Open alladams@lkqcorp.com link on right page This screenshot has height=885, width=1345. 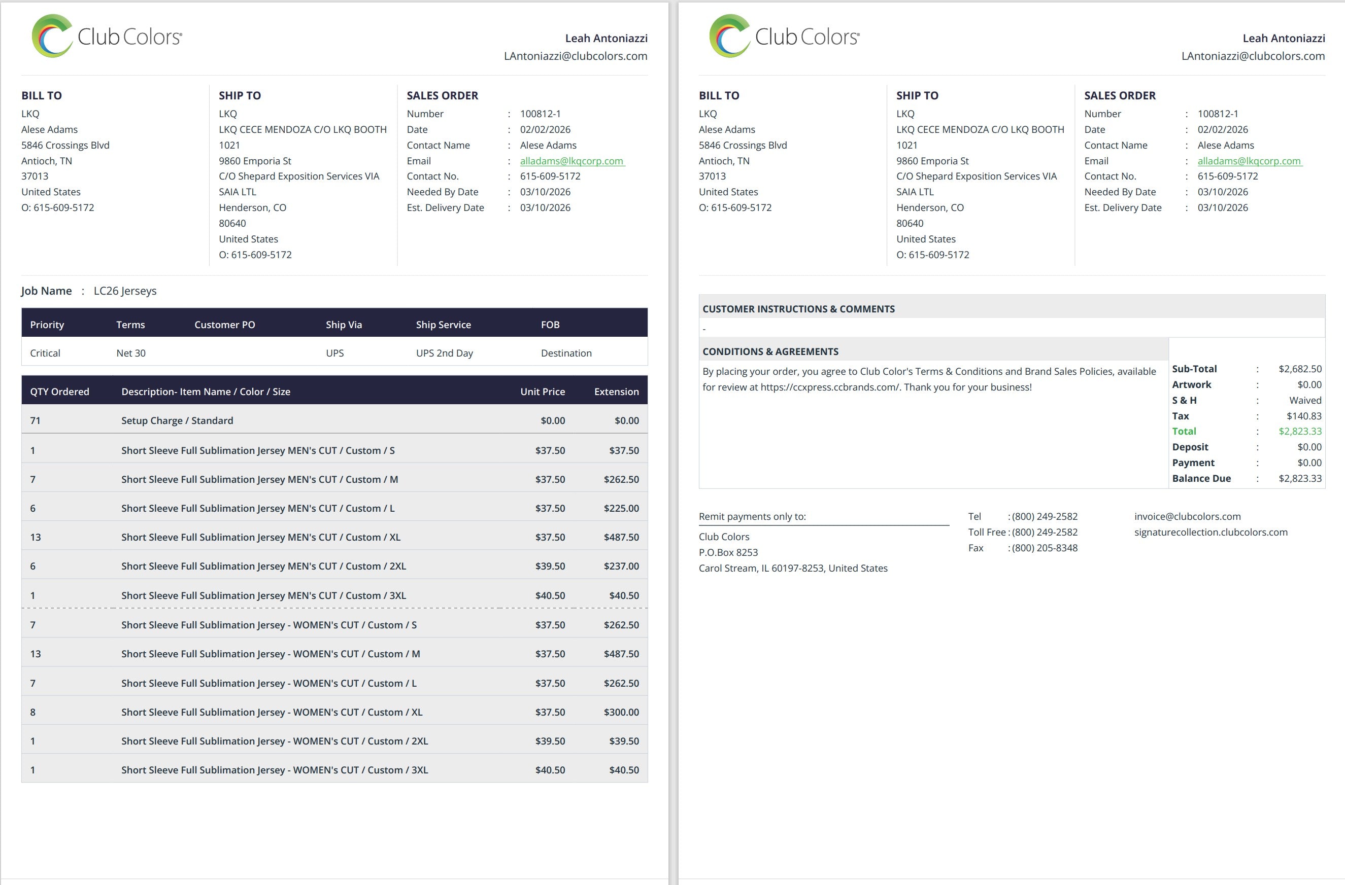(1249, 161)
